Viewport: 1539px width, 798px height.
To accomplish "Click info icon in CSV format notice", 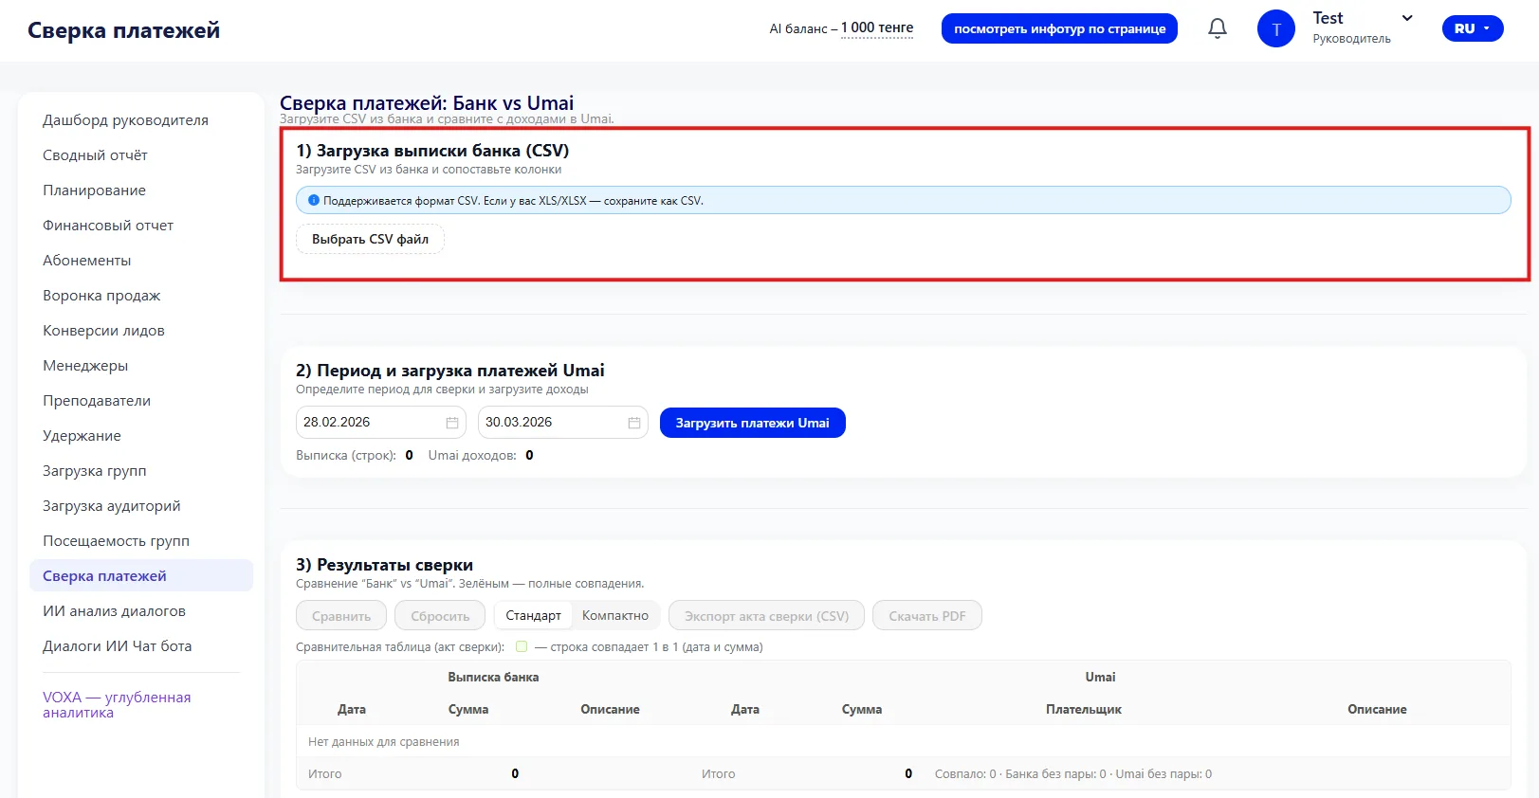I will tap(314, 201).
